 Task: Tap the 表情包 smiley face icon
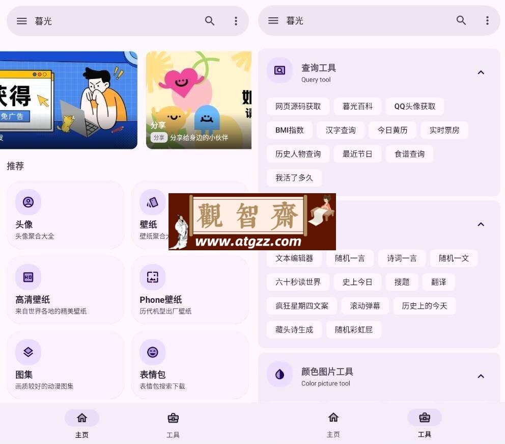click(153, 352)
